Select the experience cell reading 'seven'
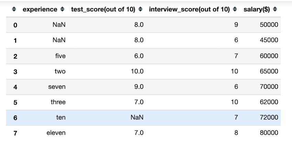The height and width of the screenshot is (147, 292). pyautogui.click(x=57, y=87)
